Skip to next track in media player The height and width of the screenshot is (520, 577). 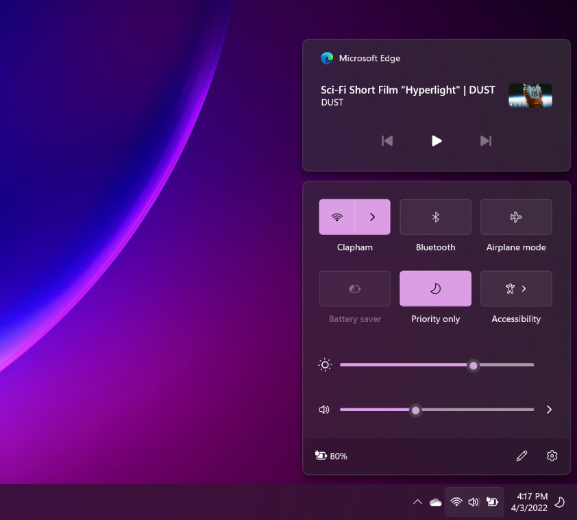(486, 140)
